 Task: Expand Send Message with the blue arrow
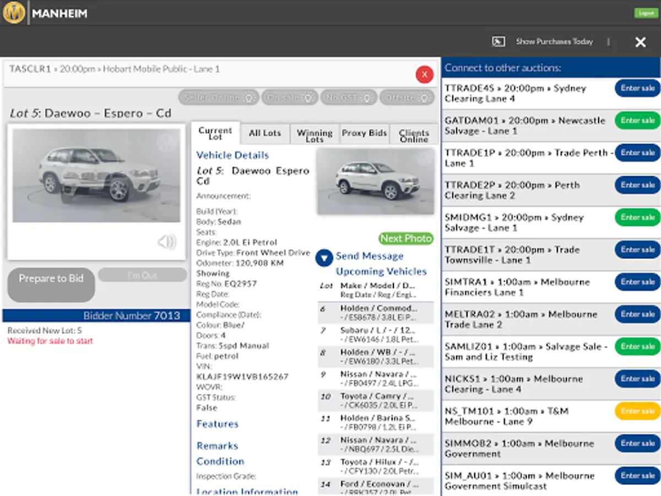click(x=324, y=257)
